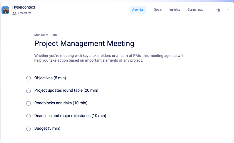Switch to the Agenda tab
This screenshot has width=234, height=143.
click(x=138, y=10)
